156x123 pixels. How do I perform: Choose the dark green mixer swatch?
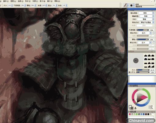click(139, 114)
